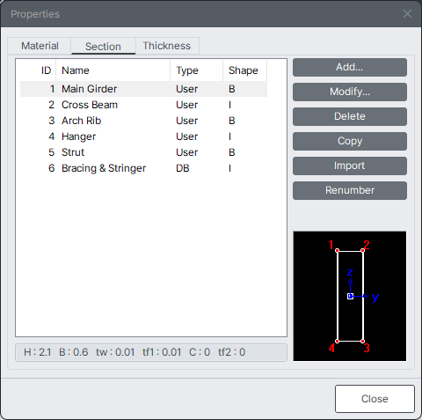
Task: Select the Main Girder row
Action: pyautogui.click(x=143, y=89)
